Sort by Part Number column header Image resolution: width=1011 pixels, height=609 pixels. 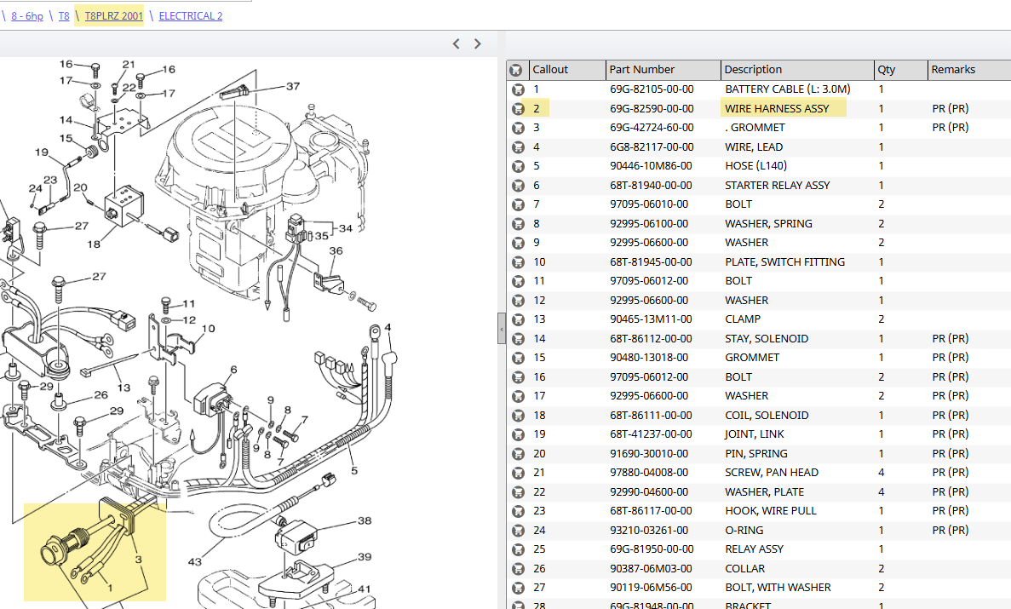point(663,70)
